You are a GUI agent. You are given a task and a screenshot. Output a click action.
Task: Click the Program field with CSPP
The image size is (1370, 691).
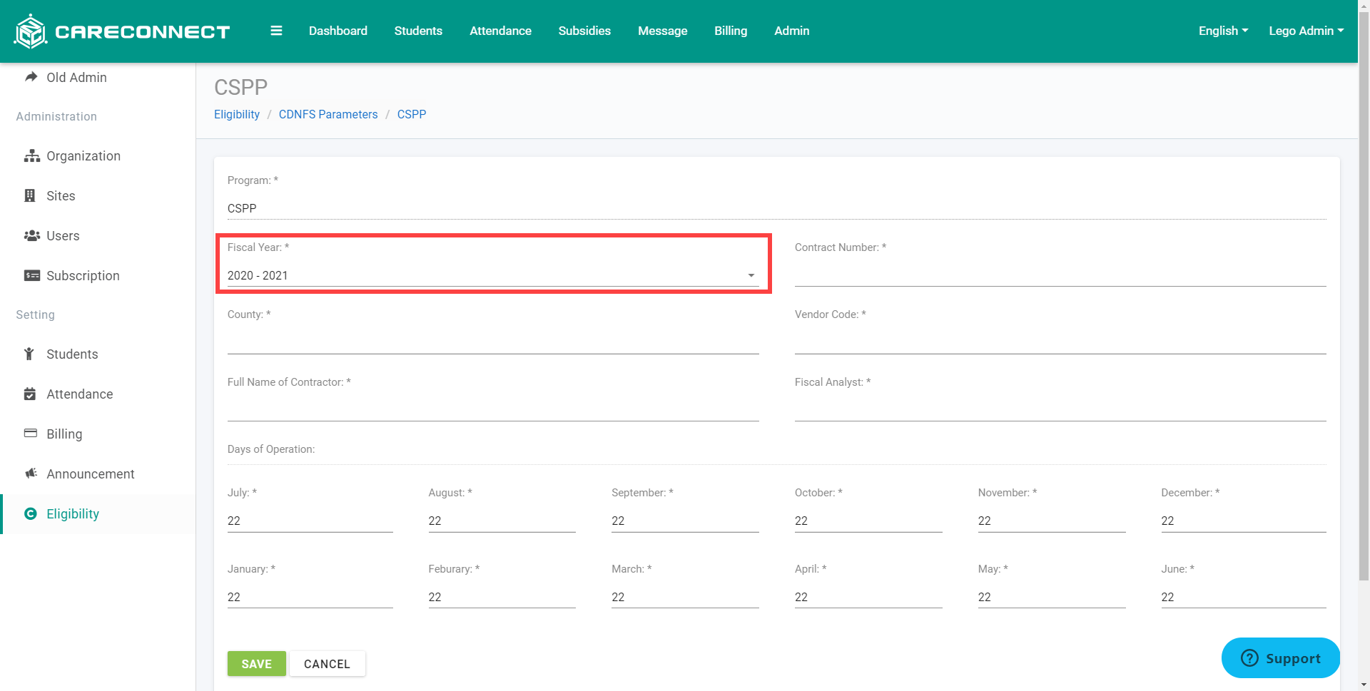[x=776, y=208]
